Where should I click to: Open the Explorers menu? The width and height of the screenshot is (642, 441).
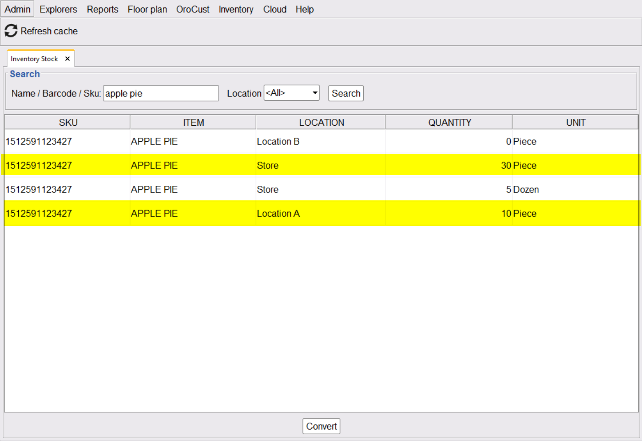click(x=58, y=9)
